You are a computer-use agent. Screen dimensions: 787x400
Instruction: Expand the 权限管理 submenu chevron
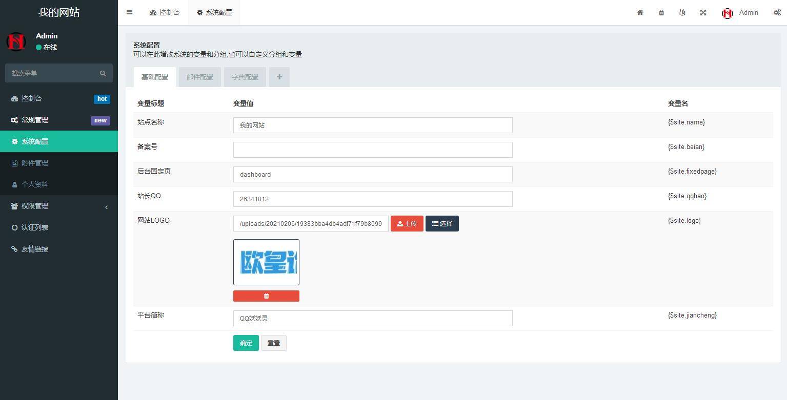[106, 207]
